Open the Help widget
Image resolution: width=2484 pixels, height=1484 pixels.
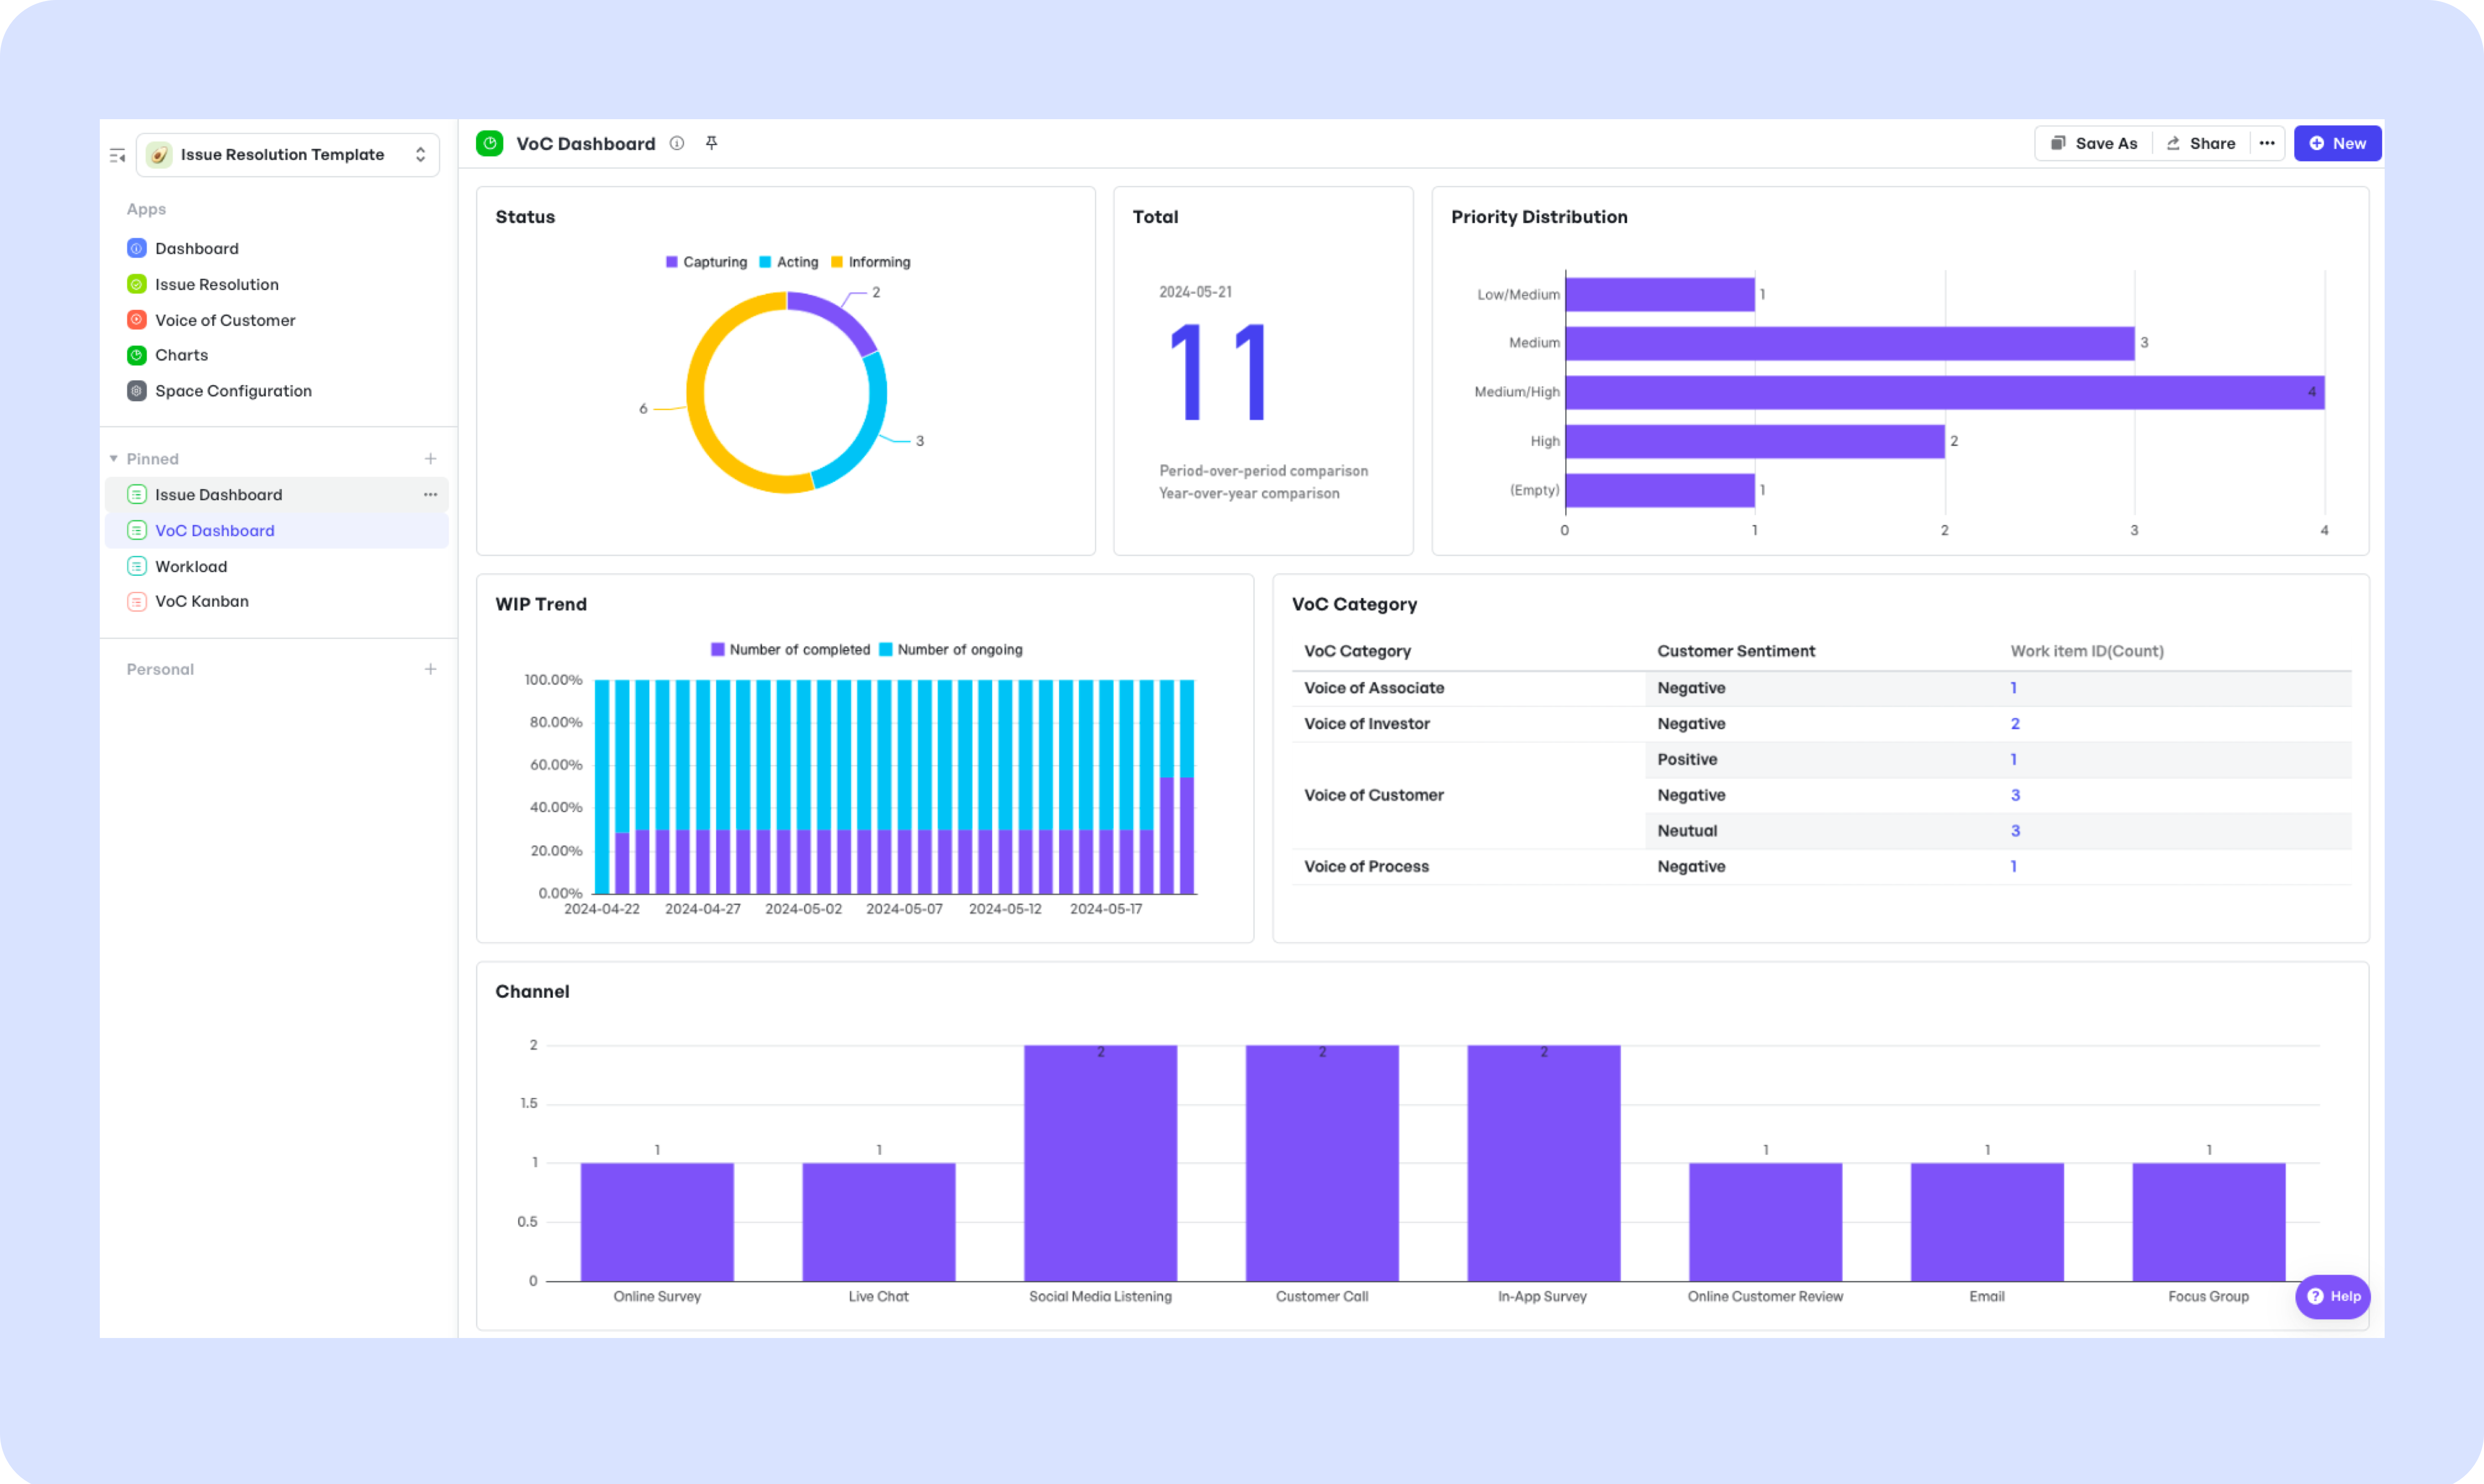(2333, 1297)
